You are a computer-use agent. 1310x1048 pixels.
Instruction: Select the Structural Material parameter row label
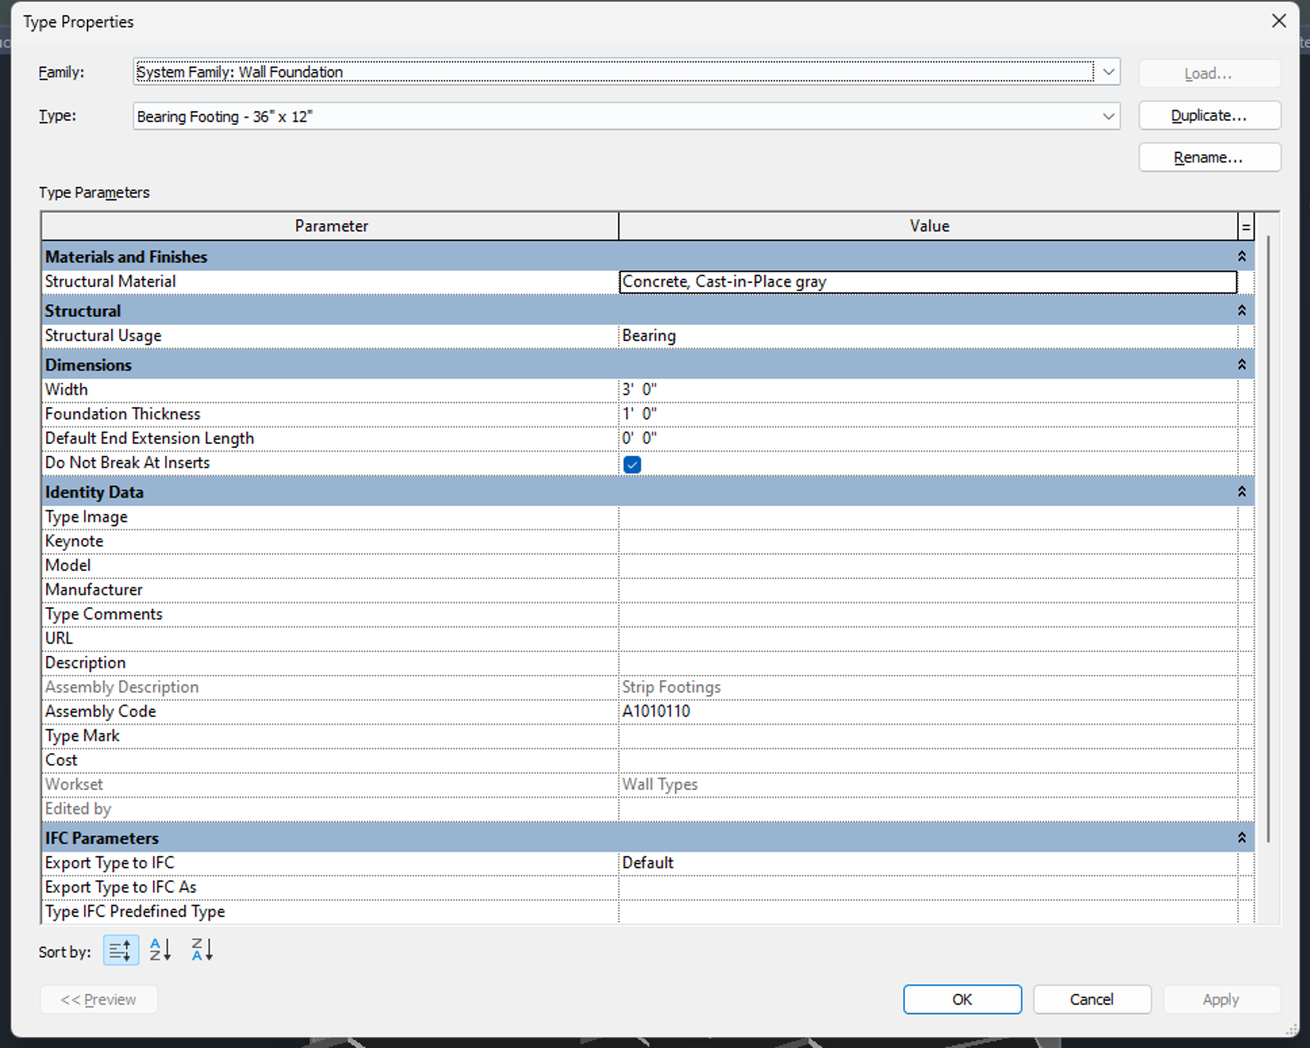pyautogui.click(x=110, y=282)
